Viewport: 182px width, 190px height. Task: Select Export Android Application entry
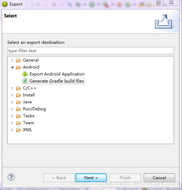click(57, 74)
